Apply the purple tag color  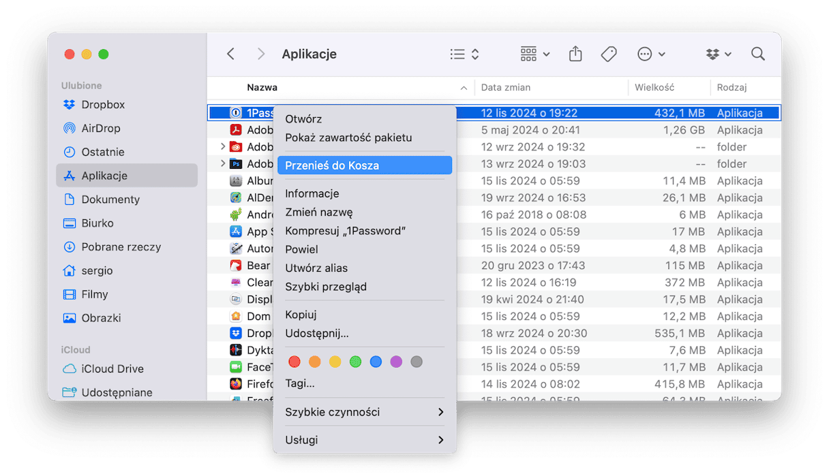click(396, 362)
